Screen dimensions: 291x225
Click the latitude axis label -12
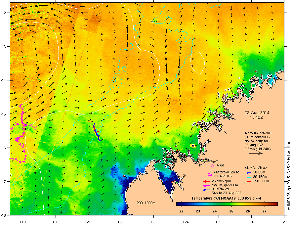(4, 13)
